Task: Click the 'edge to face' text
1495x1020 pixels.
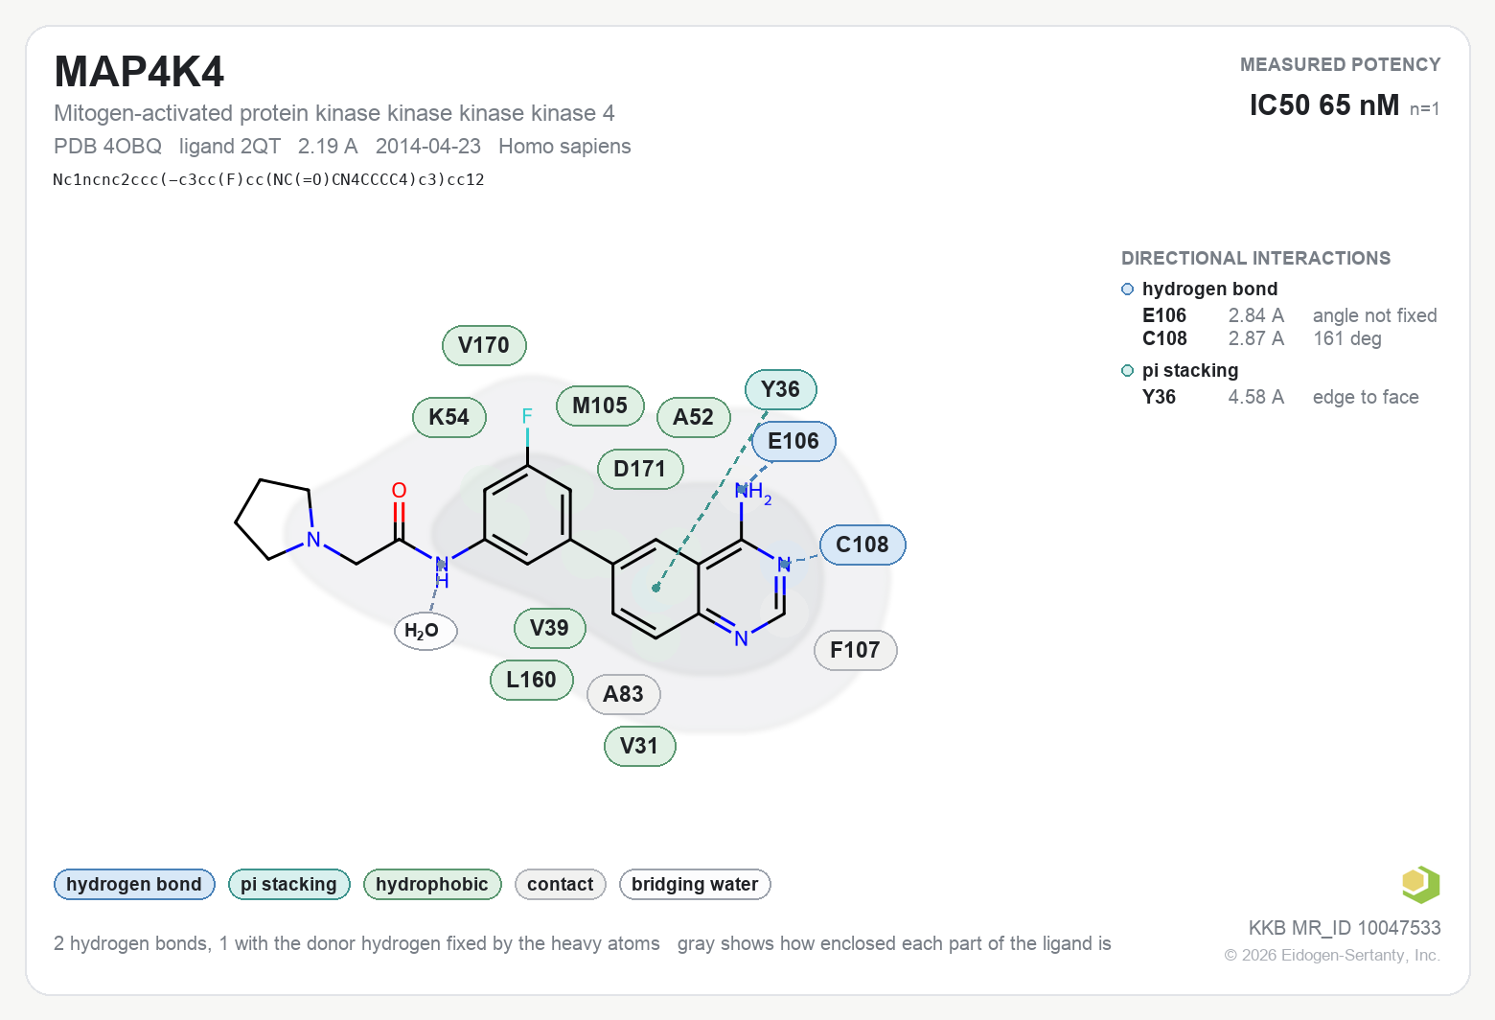Action: pyautogui.click(x=1366, y=397)
